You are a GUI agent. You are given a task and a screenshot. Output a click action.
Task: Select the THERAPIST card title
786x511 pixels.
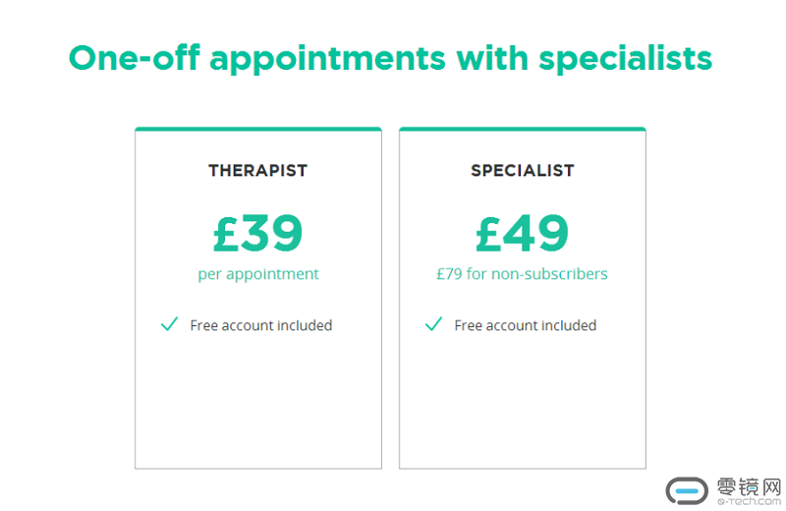pyautogui.click(x=257, y=170)
